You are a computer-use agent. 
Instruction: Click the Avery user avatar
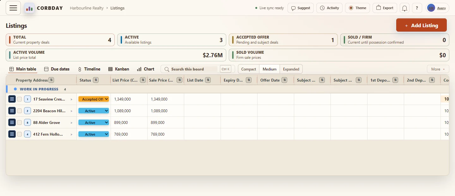431,8
